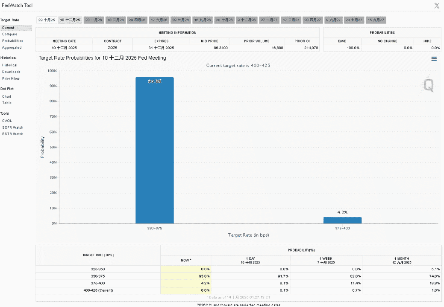Viewport: 444px width, 307px height.
Task: Click the 1 WEEK column header
Action: click(x=327, y=261)
